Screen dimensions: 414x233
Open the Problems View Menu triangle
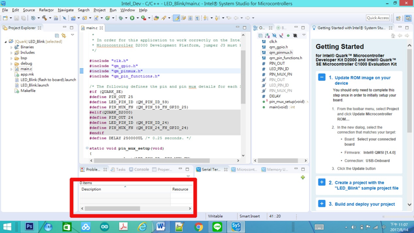tap(188, 176)
